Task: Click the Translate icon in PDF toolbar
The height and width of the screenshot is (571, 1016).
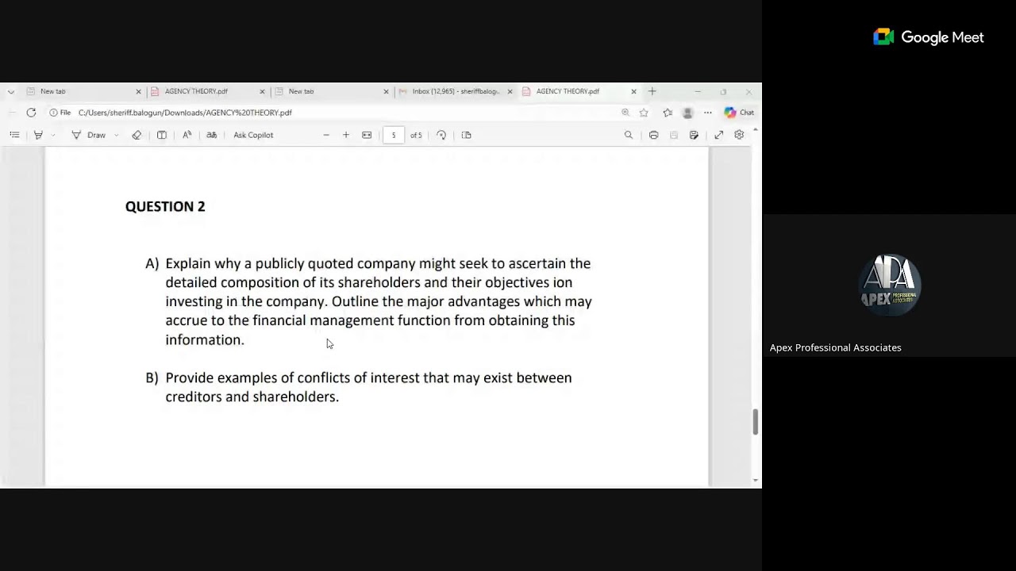Action: pyautogui.click(x=212, y=135)
